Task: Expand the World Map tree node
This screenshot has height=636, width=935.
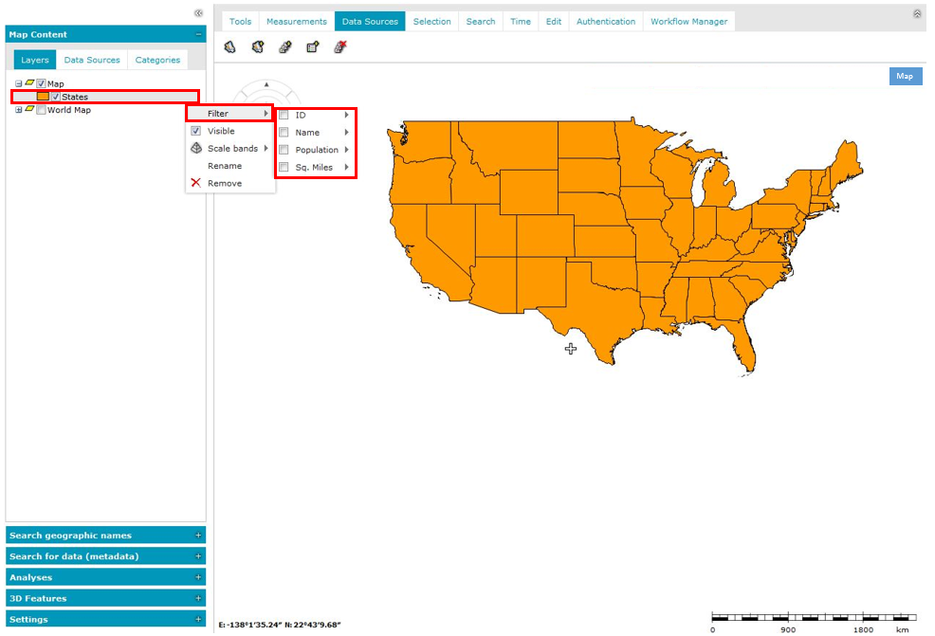Action: click(19, 110)
